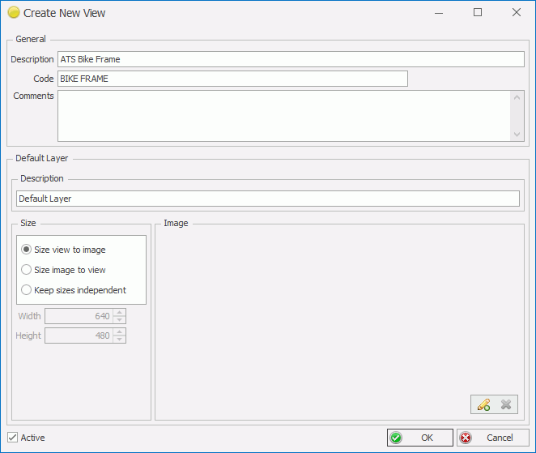The width and height of the screenshot is (536, 453).
Task: Click the Description field with ATS Bike Frame
Action: [291, 59]
